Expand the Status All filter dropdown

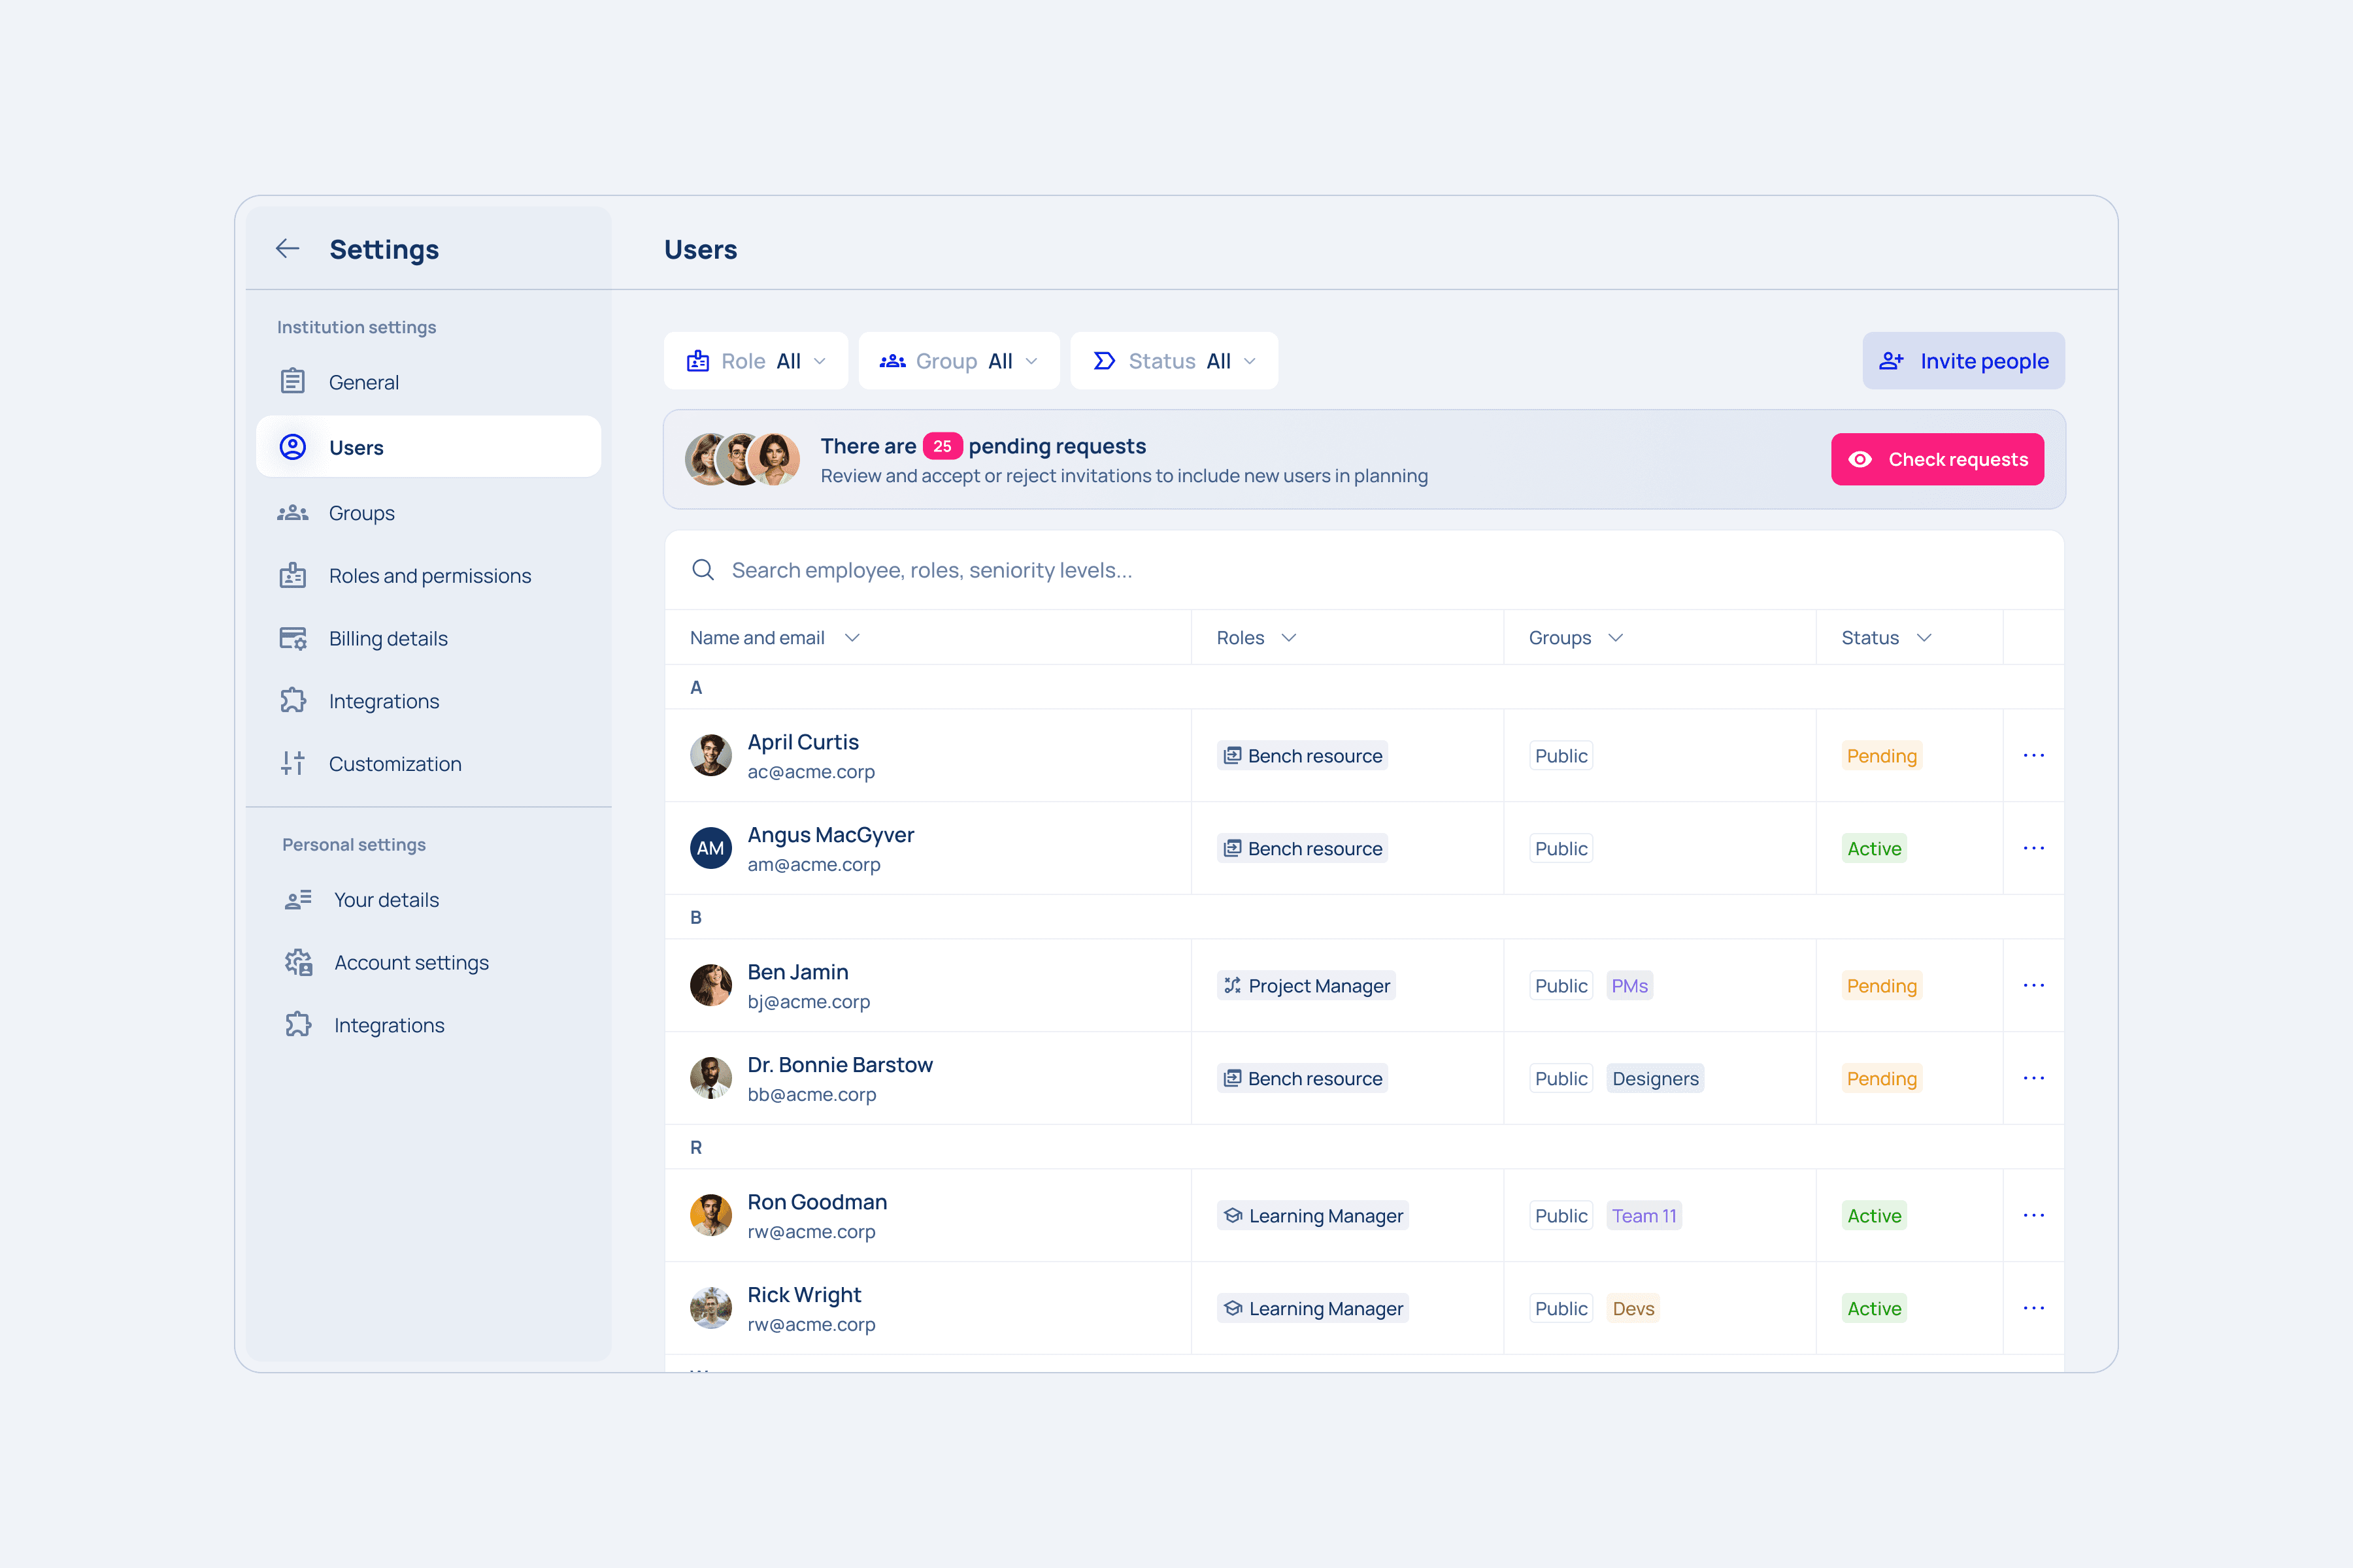coord(1173,361)
